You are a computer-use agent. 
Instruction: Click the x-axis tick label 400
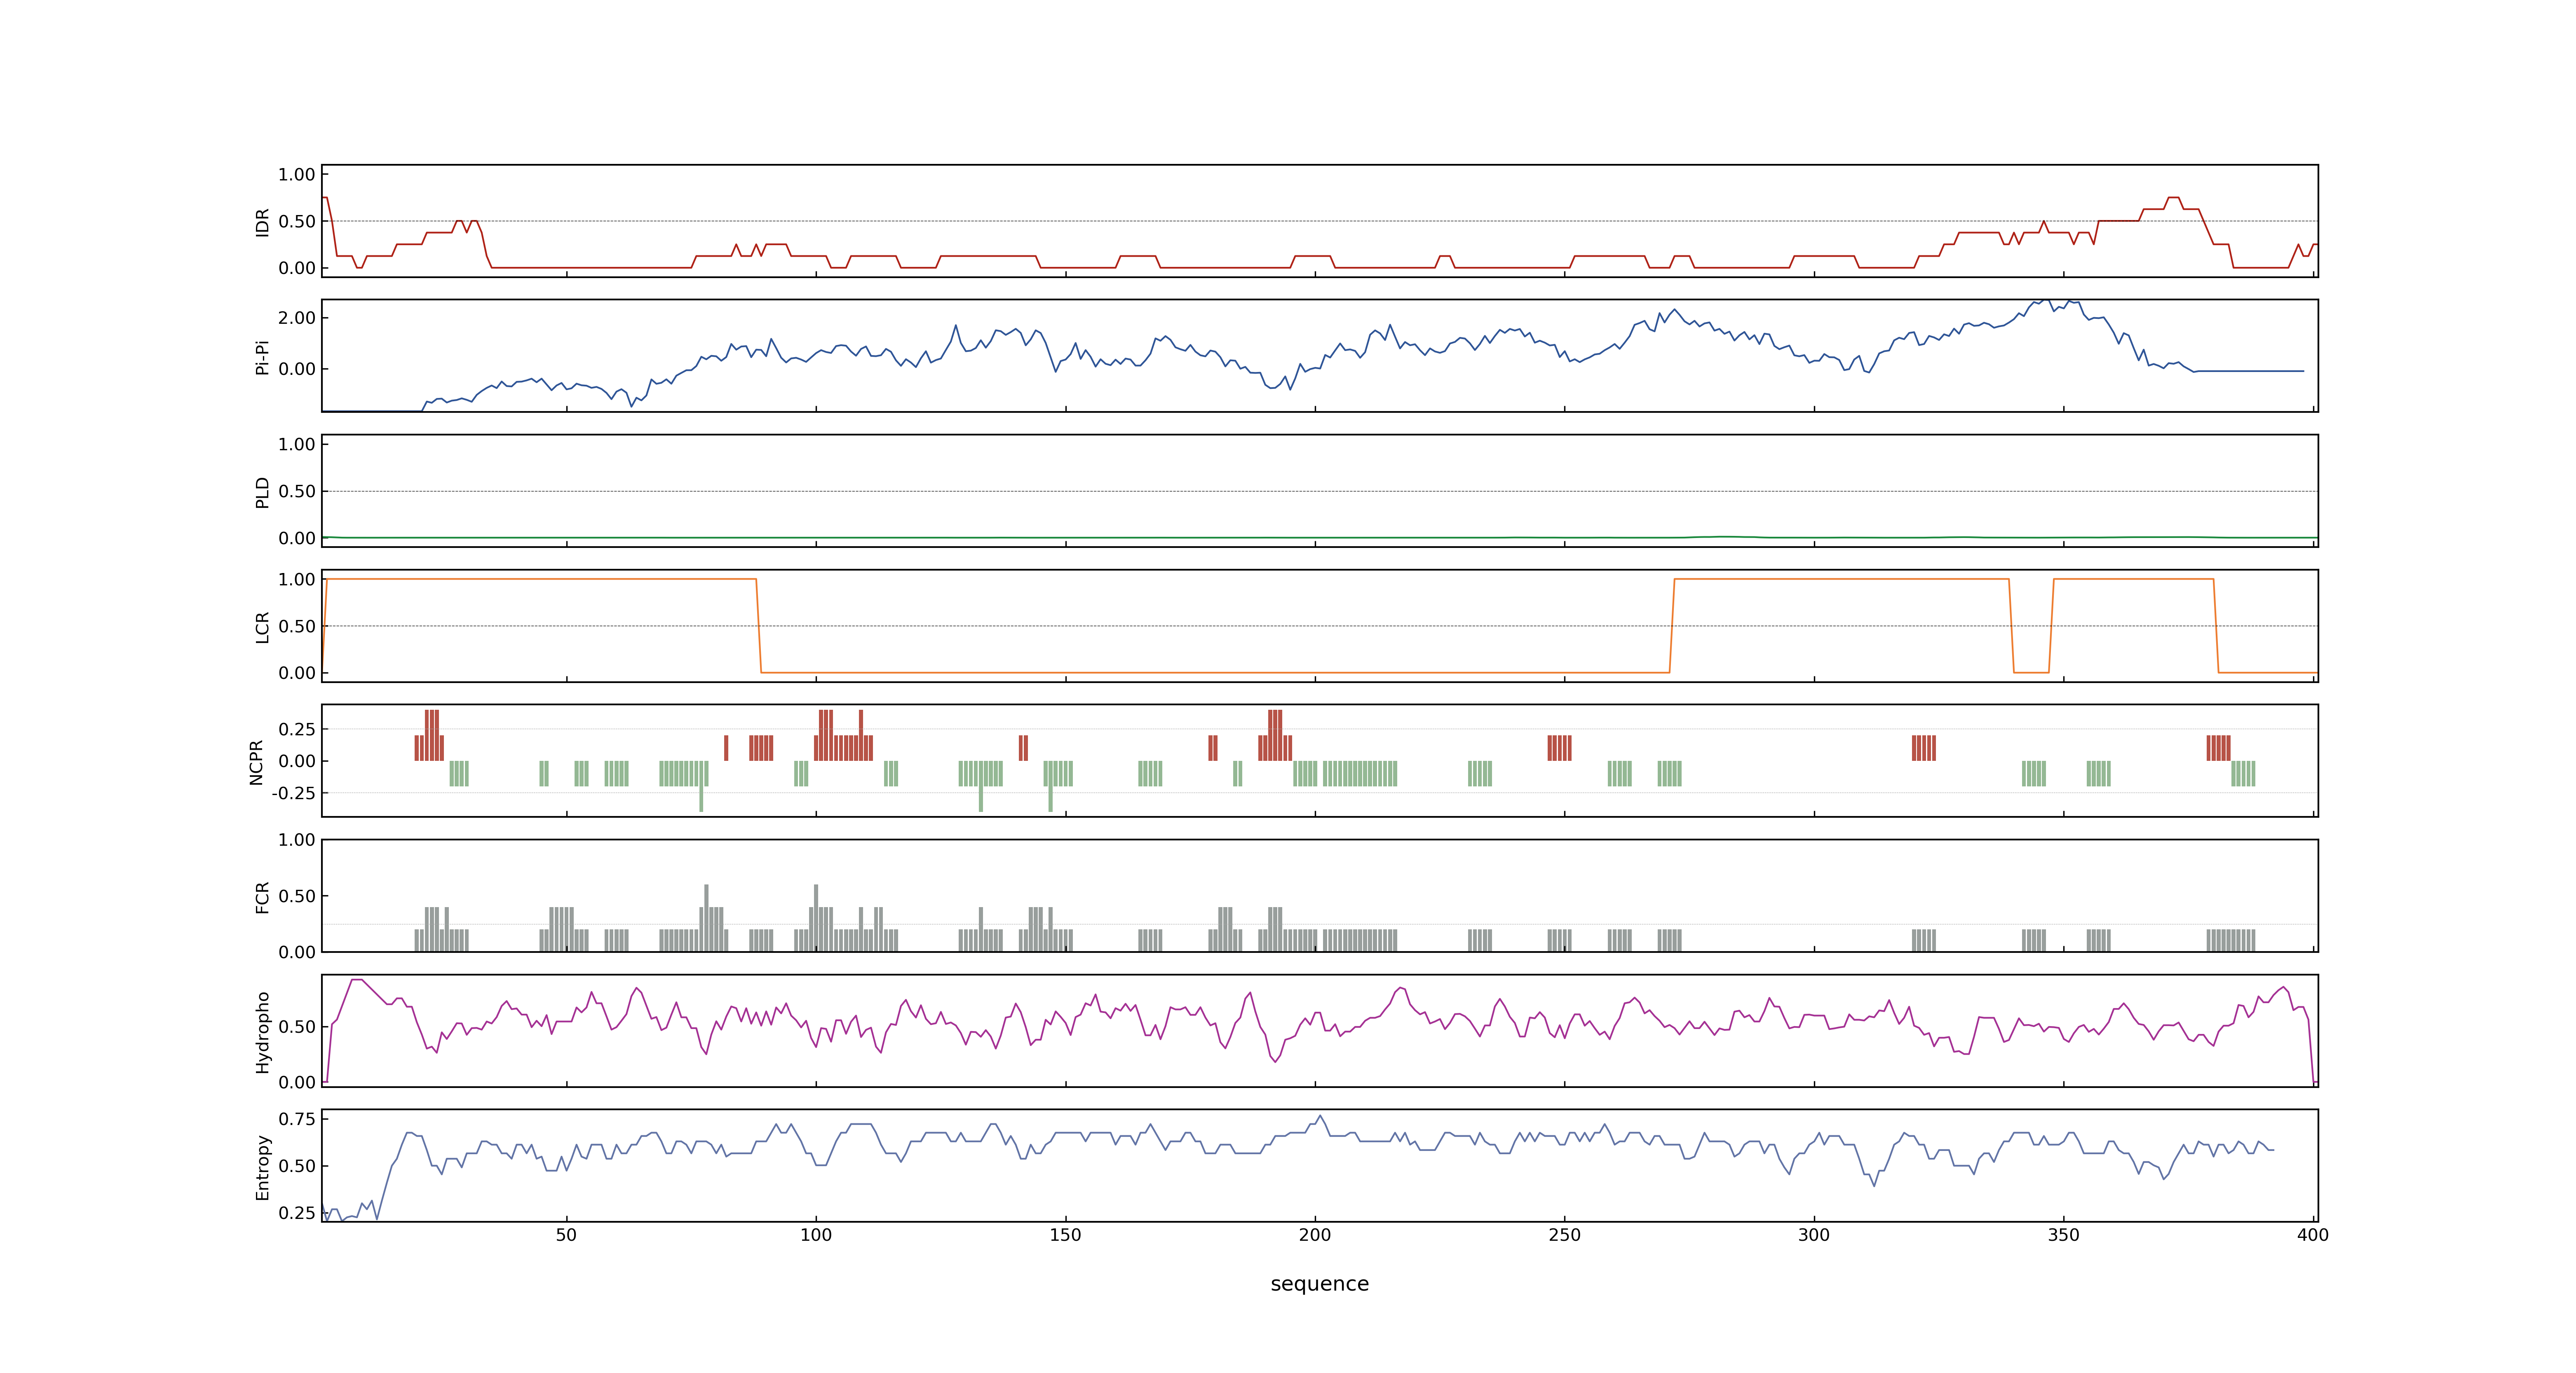click(x=2313, y=1234)
